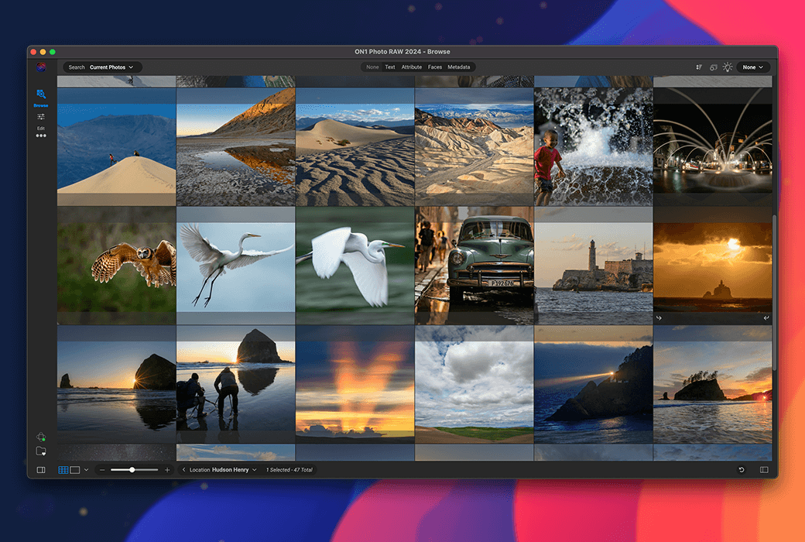The image size is (805, 542).
Task: Select the Attribute filter tab
Action: tap(412, 67)
